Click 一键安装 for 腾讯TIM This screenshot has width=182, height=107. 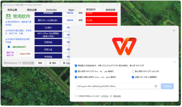click(x=69, y=20)
